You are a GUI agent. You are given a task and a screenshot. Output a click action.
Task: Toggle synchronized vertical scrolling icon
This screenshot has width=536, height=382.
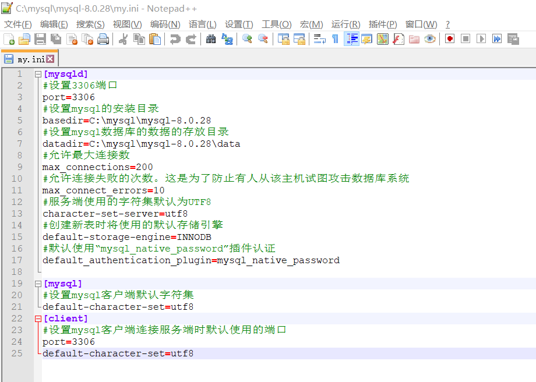click(x=283, y=39)
